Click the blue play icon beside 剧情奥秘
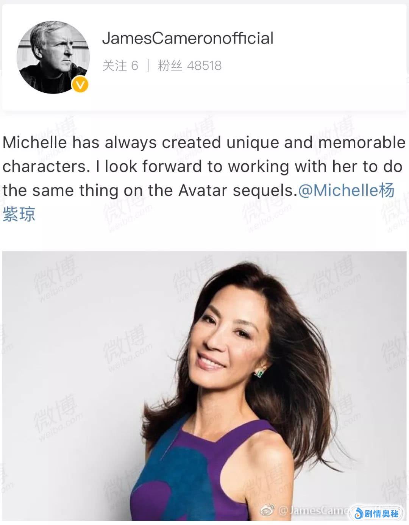 (x=358, y=514)
